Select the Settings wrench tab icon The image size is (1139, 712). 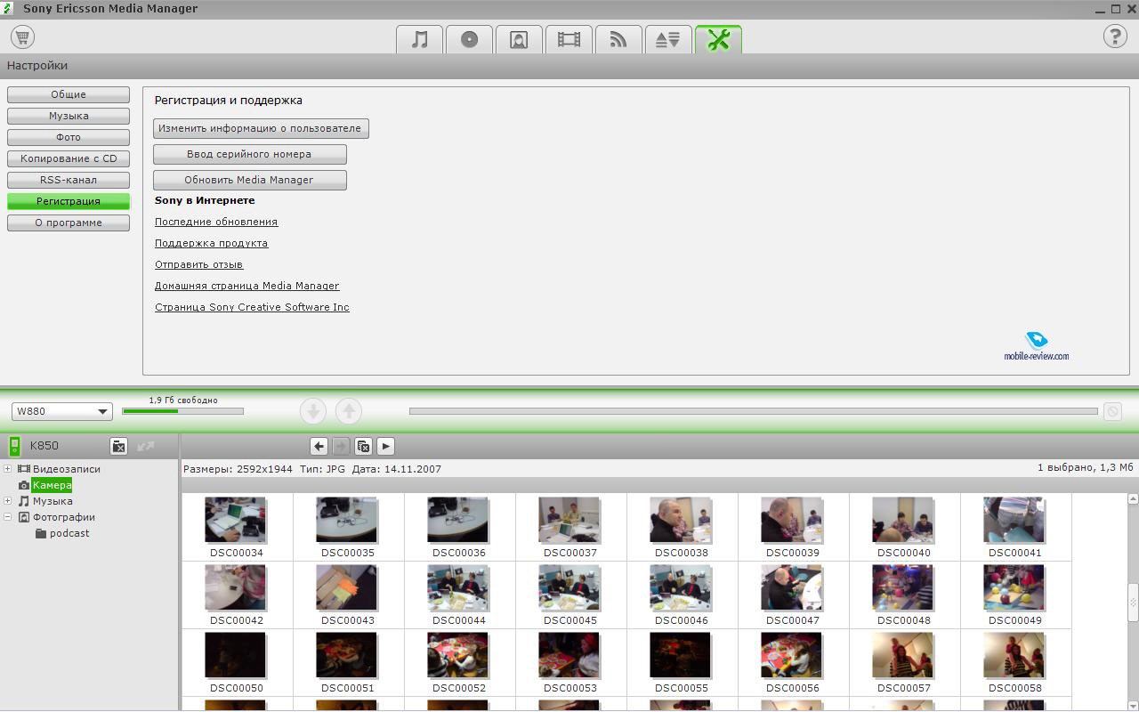(718, 39)
